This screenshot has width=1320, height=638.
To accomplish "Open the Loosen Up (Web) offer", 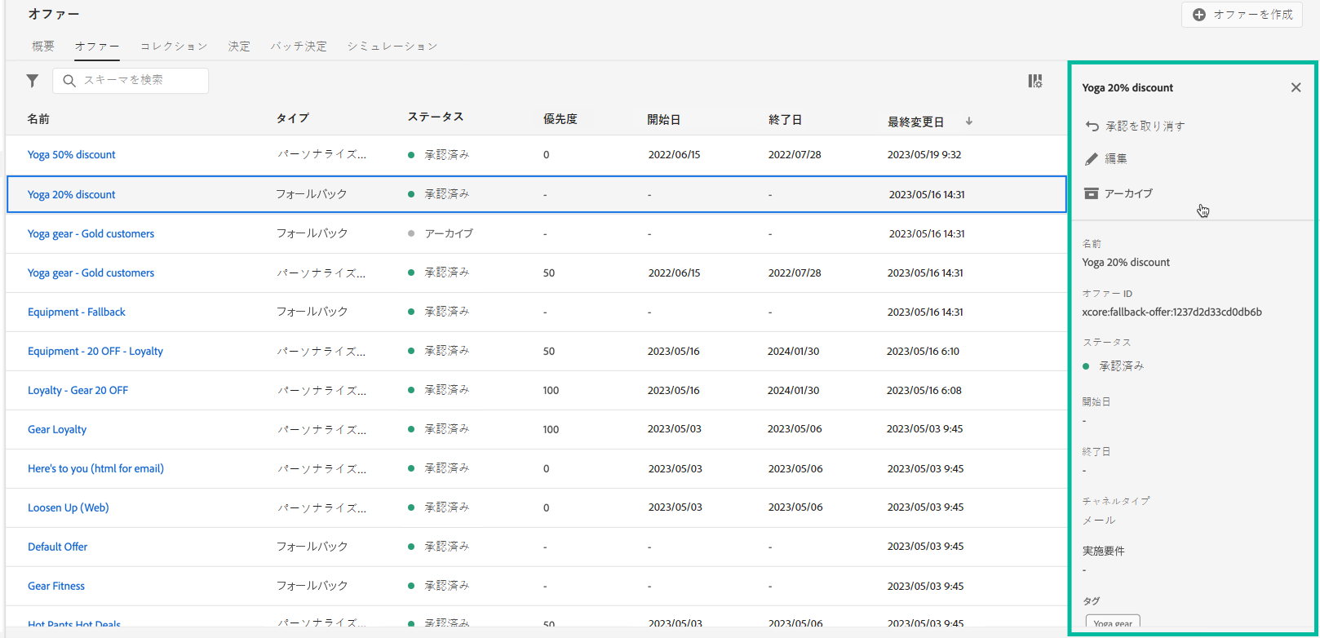I will click(69, 508).
